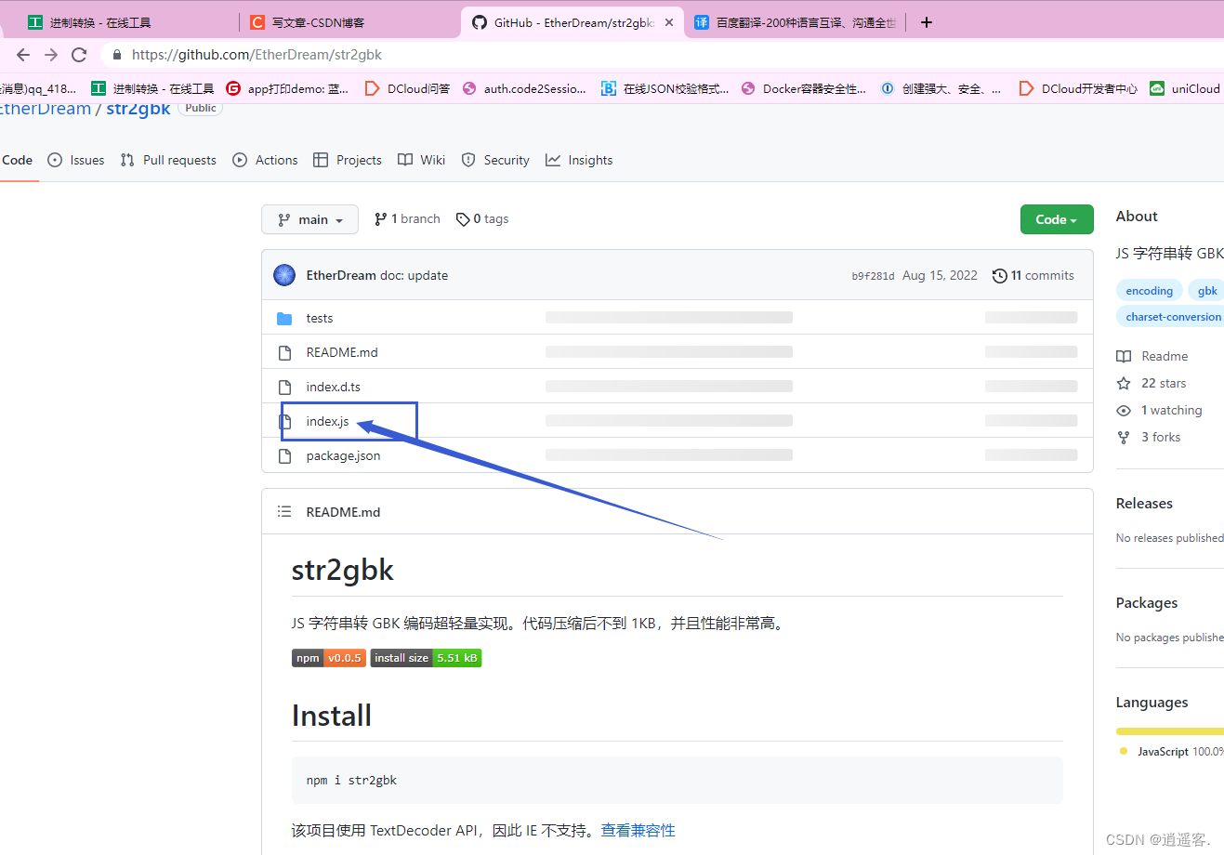Open a new browser tab

(x=927, y=22)
